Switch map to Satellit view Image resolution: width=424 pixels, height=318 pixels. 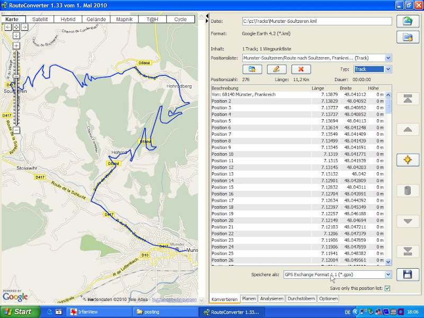(40, 19)
